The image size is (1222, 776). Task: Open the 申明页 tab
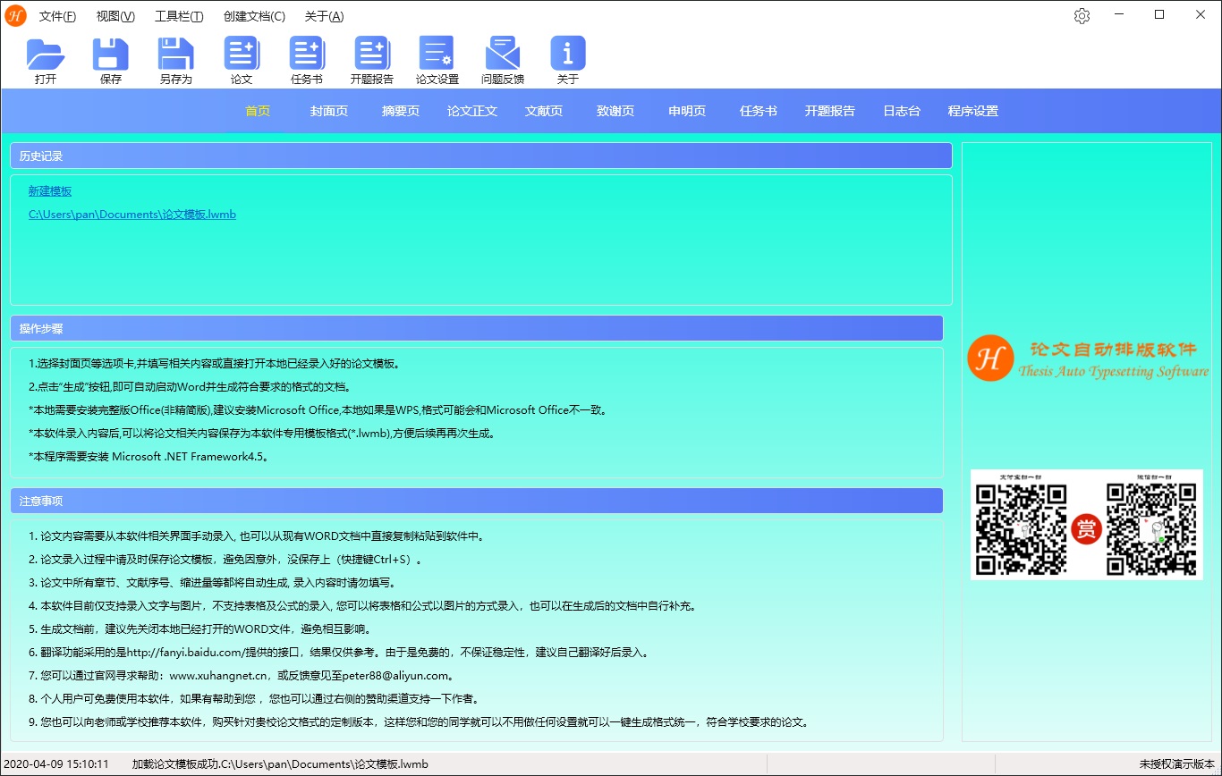[687, 111]
